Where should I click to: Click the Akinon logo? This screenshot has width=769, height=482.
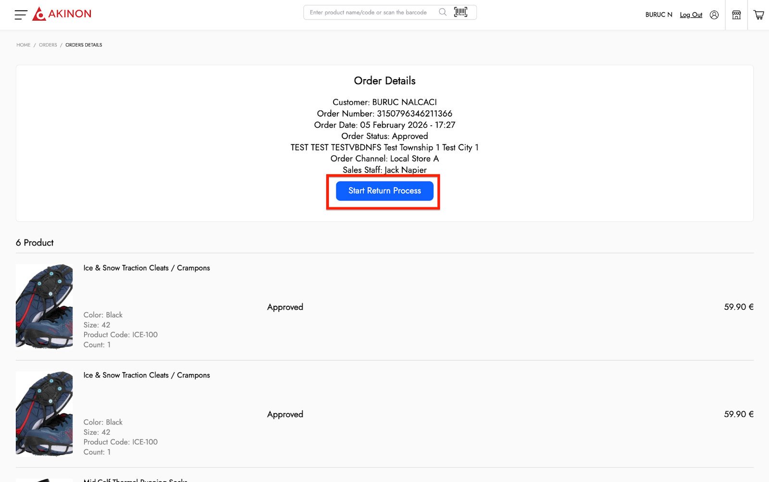[x=62, y=14]
